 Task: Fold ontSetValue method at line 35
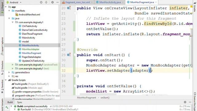pyautogui.click(x=75, y=86)
